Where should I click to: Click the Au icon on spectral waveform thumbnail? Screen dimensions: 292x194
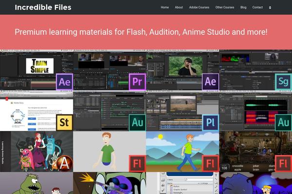(283, 123)
